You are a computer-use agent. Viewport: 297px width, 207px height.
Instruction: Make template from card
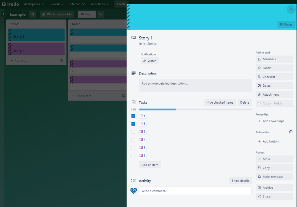pyautogui.click(x=274, y=177)
